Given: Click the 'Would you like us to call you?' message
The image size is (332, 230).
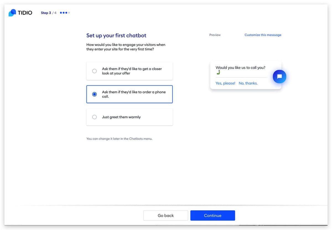Looking at the screenshot, I should tap(240, 67).
